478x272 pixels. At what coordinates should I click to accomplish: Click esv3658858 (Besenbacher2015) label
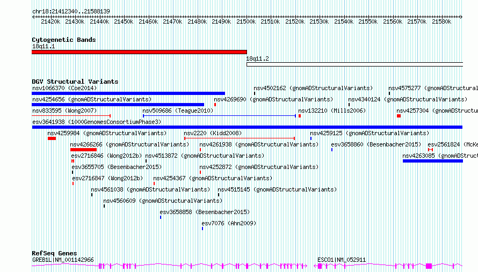(x=205, y=212)
